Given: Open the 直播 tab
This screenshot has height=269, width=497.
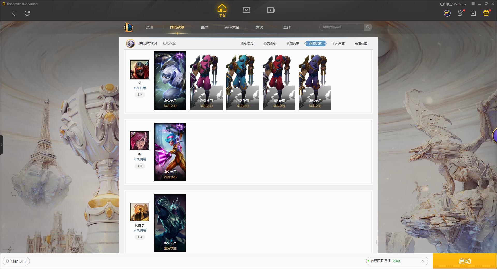Looking at the screenshot, I should pos(204,27).
